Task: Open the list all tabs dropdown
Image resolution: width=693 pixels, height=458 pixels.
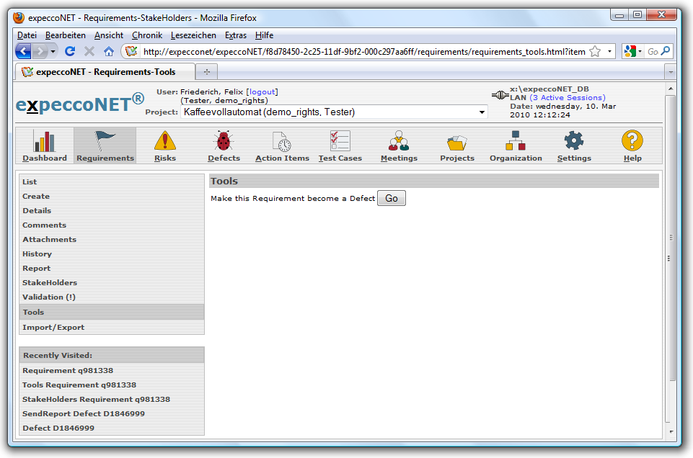Action: coord(670,72)
